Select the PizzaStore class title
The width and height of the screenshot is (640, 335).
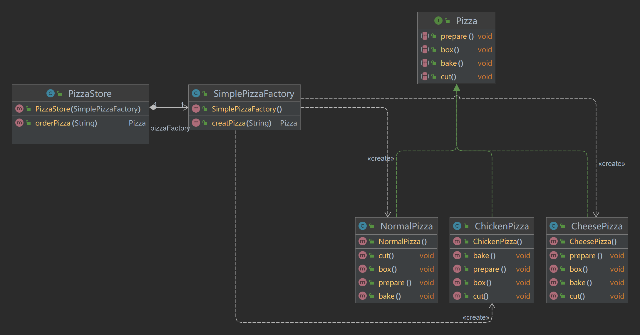(90, 94)
